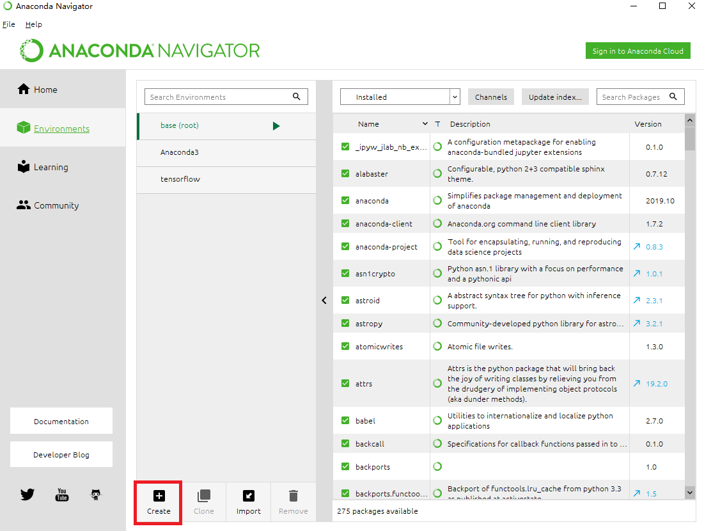The width and height of the screenshot is (704, 531).
Task: Open the Twitter bird icon link
Action: click(27, 495)
